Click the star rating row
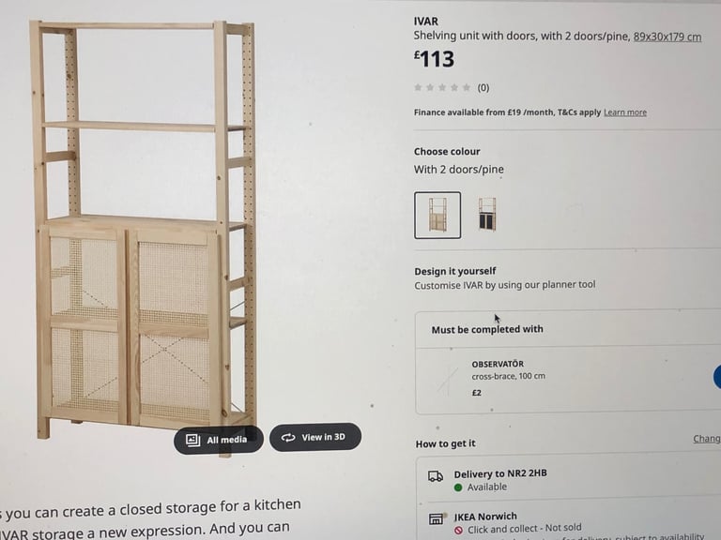 [x=442, y=87]
